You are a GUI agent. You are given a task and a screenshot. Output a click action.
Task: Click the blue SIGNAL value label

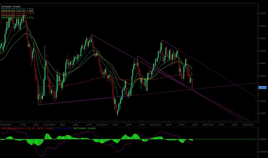tap(63, 128)
